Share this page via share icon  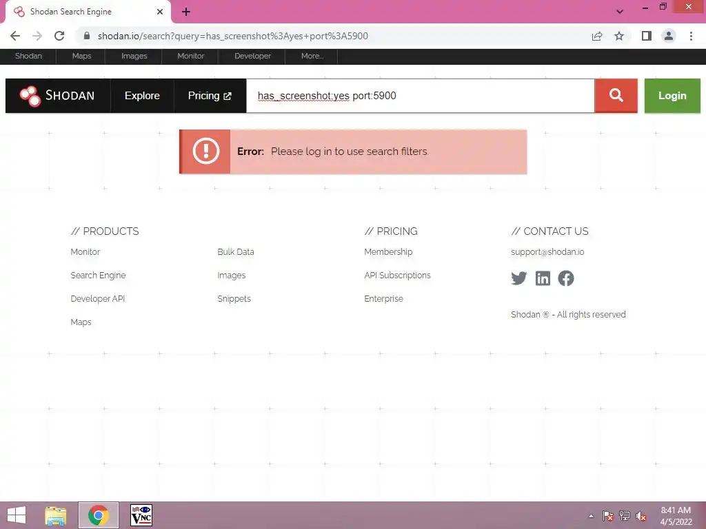[x=597, y=36]
